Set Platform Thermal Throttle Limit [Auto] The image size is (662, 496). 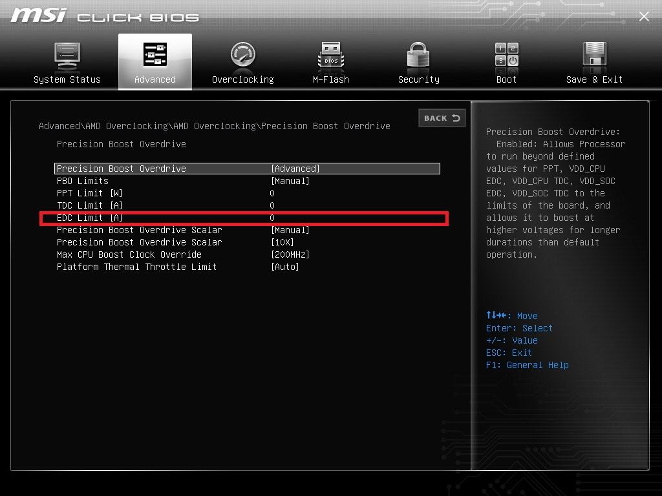(285, 267)
